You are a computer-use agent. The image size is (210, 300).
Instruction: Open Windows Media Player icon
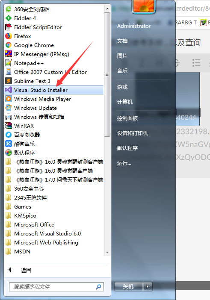pos(9,99)
